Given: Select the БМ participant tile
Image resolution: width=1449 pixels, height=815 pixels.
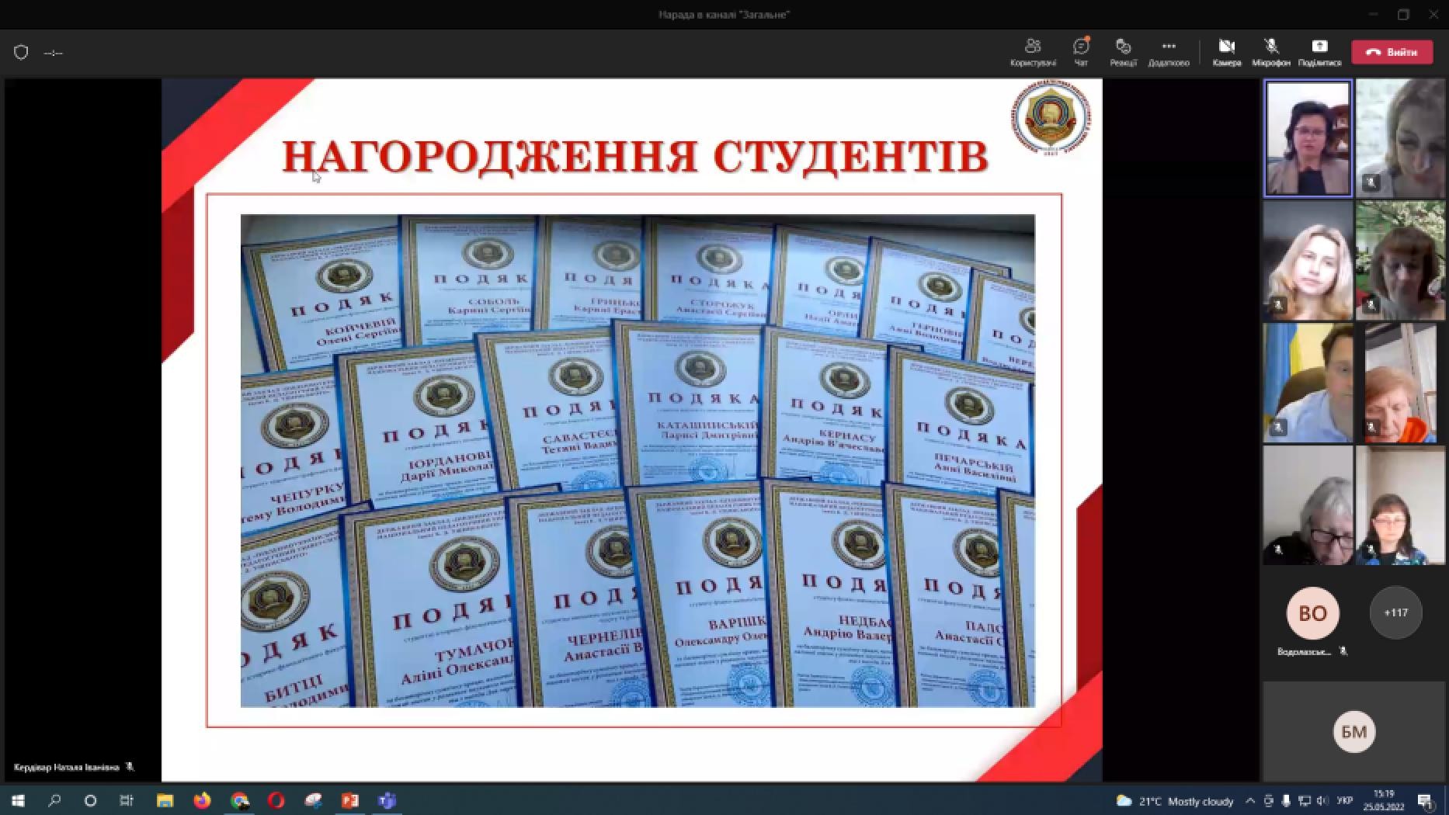Looking at the screenshot, I should 1354,731.
